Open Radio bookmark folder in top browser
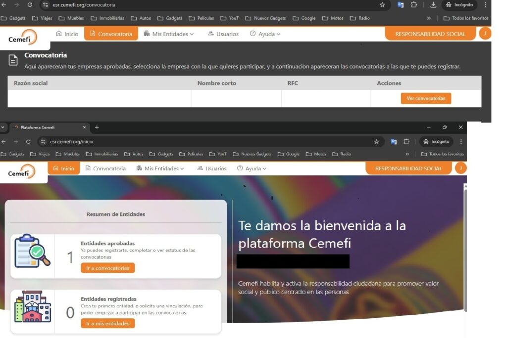 pyautogui.click(x=360, y=18)
